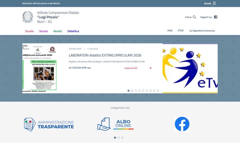Click the LAB@Iscola poster thumbnail
The image size is (240, 150).
pyautogui.click(x=40, y=68)
